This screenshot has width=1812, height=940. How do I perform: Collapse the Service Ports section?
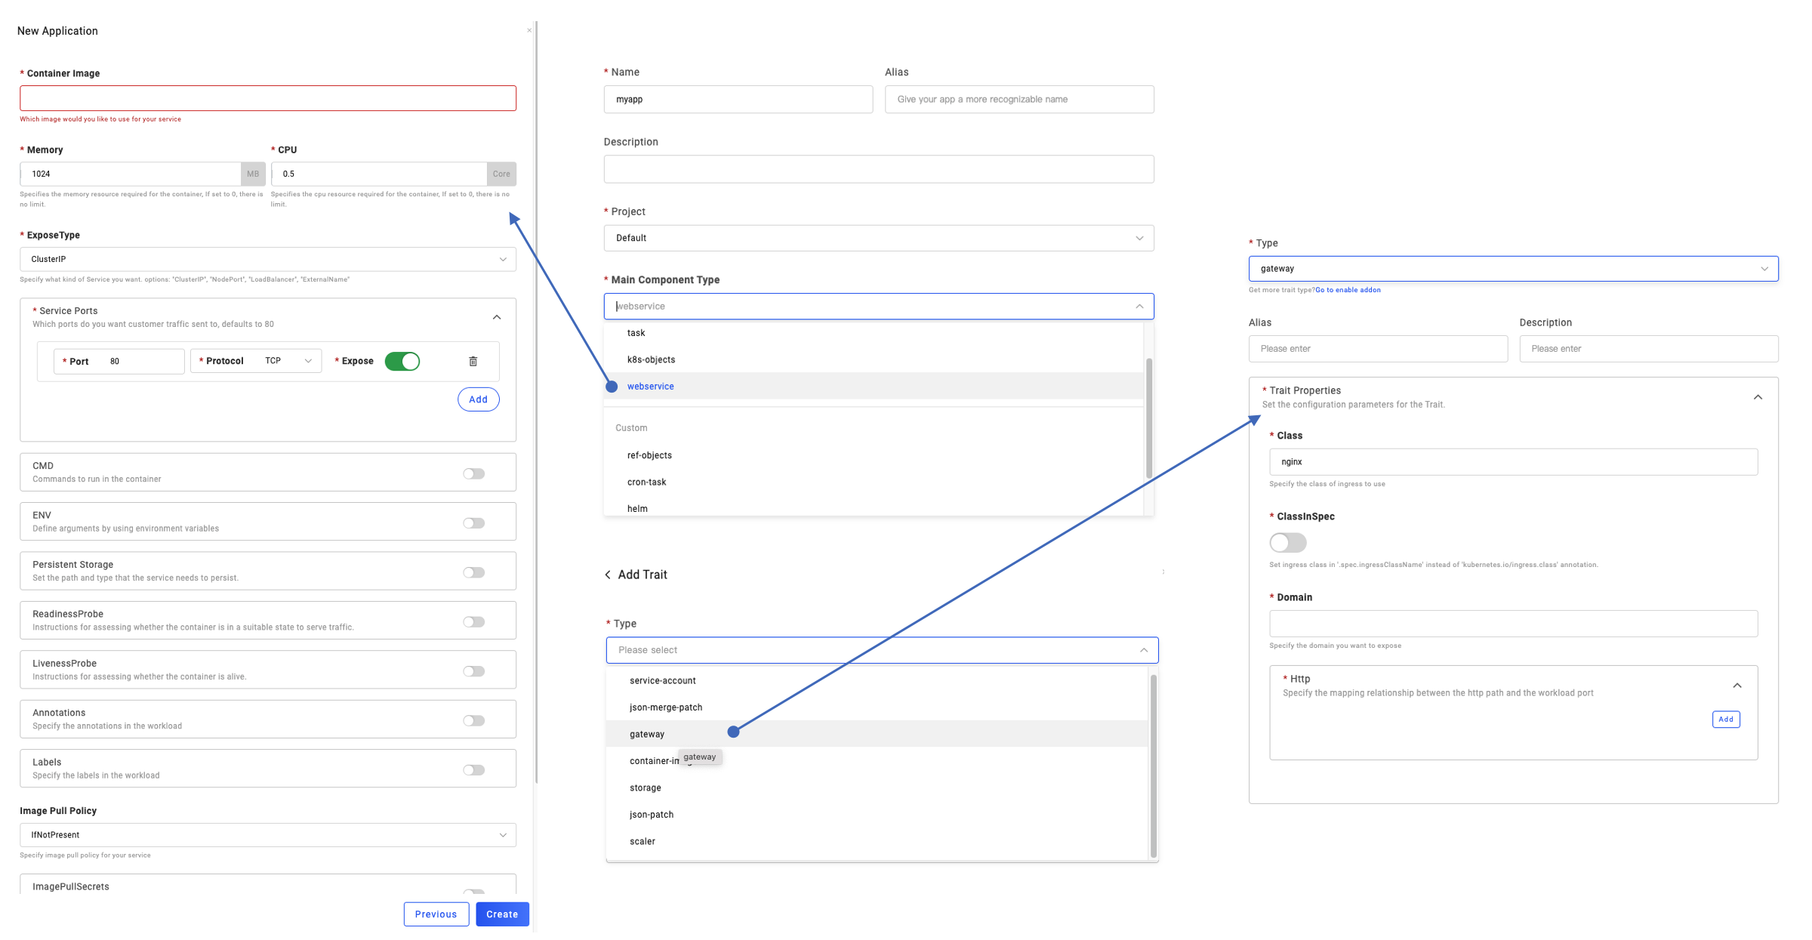tap(497, 317)
